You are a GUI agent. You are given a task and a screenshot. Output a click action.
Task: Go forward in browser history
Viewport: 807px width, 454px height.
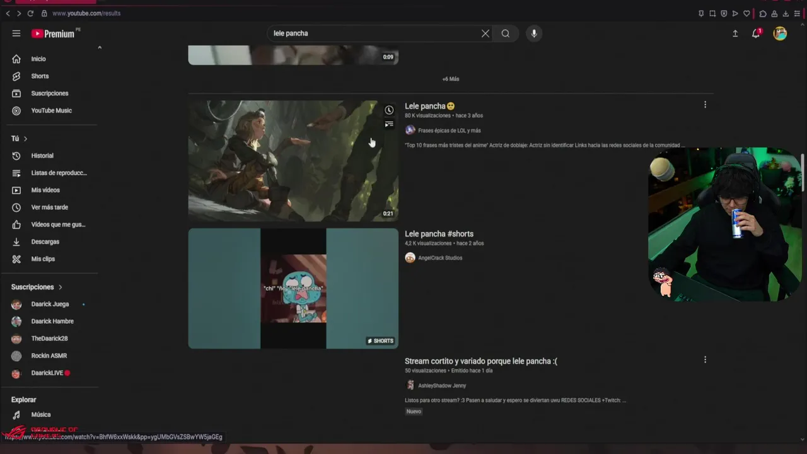pos(19,13)
